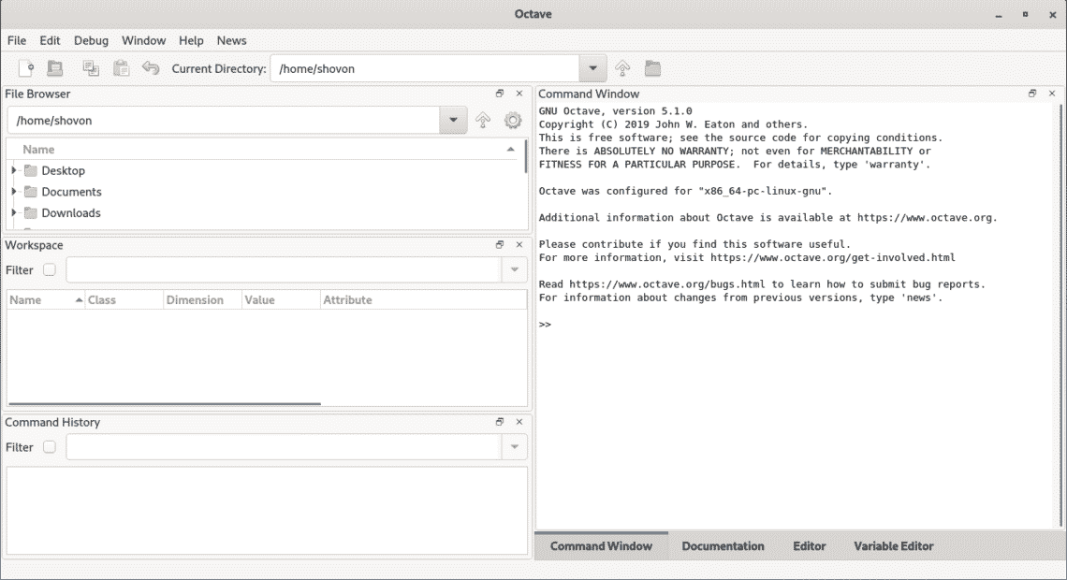Undock the Command Window panel
Viewport: 1067px width, 580px height.
tap(1032, 94)
